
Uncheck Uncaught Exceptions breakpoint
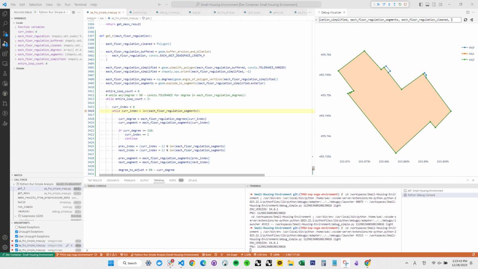point(17,232)
